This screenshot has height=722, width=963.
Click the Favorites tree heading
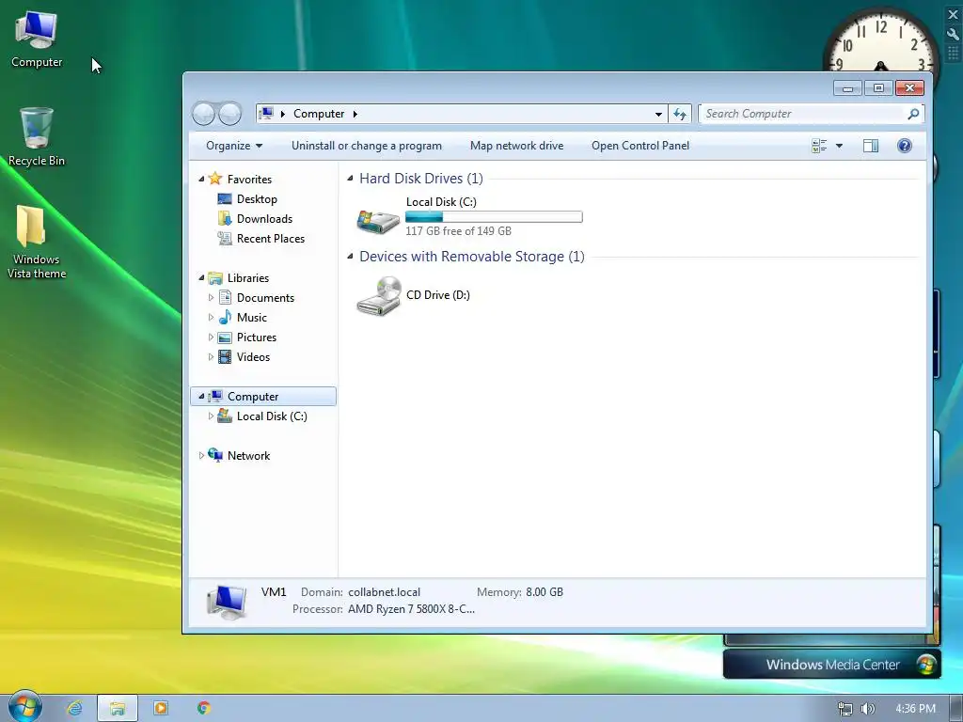[x=248, y=179]
